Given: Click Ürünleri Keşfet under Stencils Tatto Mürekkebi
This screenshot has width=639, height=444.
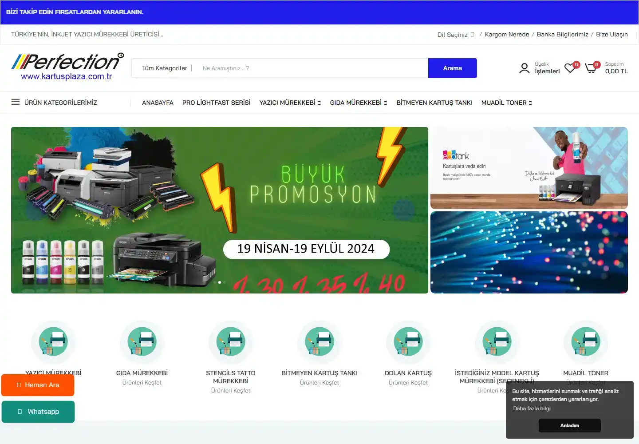Looking at the screenshot, I should coord(231,391).
